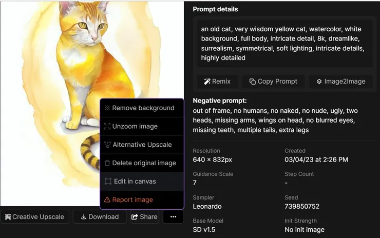Click the layers icon on Image2Image
Viewport: 380px width, 238px height.
[x=319, y=82]
